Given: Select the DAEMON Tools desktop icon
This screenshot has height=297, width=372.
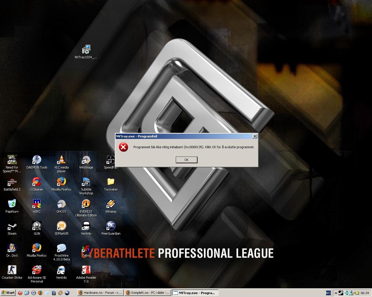Looking at the screenshot, I should pos(37,162).
